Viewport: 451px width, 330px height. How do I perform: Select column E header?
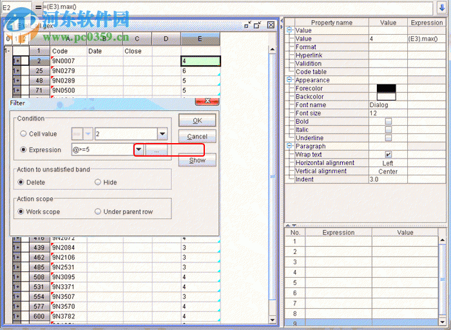tap(200, 39)
